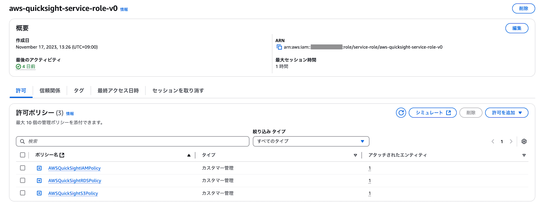Sort the アタッチされたエンティティ column
Viewport: 542px width, 204px height.
pyautogui.click(x=524, y=155)
